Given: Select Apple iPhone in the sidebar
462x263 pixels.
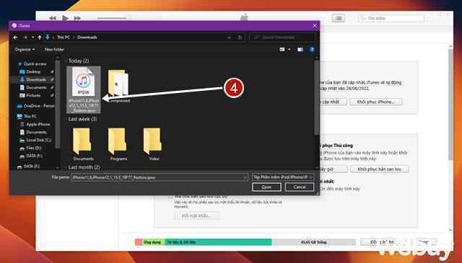Looking at the screenshot, I should tap(35, 124).
